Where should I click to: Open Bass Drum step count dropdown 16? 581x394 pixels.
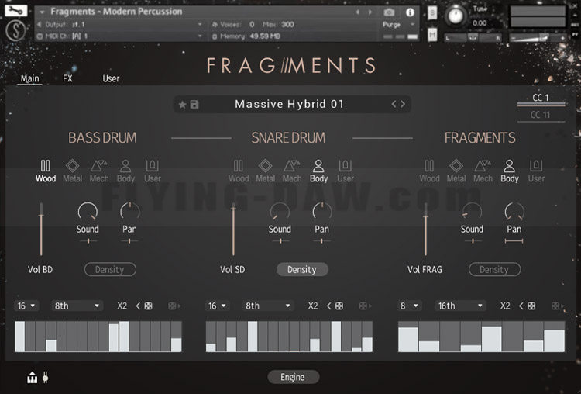click(26, 306)
